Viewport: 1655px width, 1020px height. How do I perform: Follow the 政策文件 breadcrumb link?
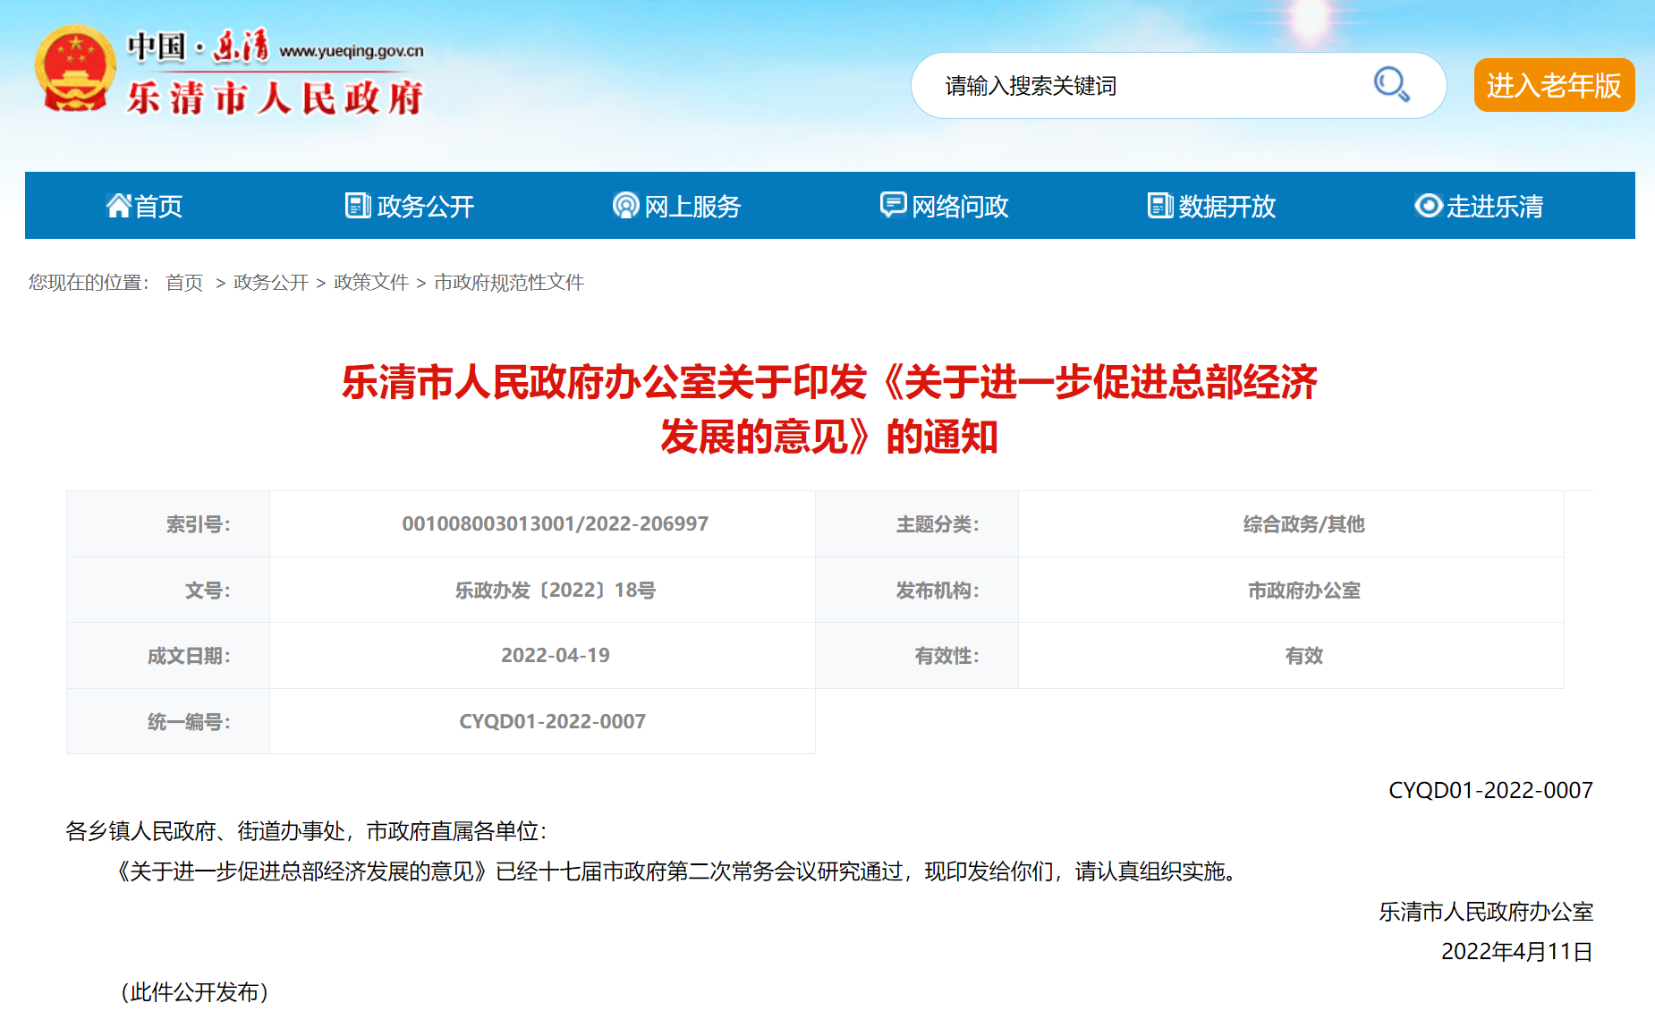click(370, 283)
